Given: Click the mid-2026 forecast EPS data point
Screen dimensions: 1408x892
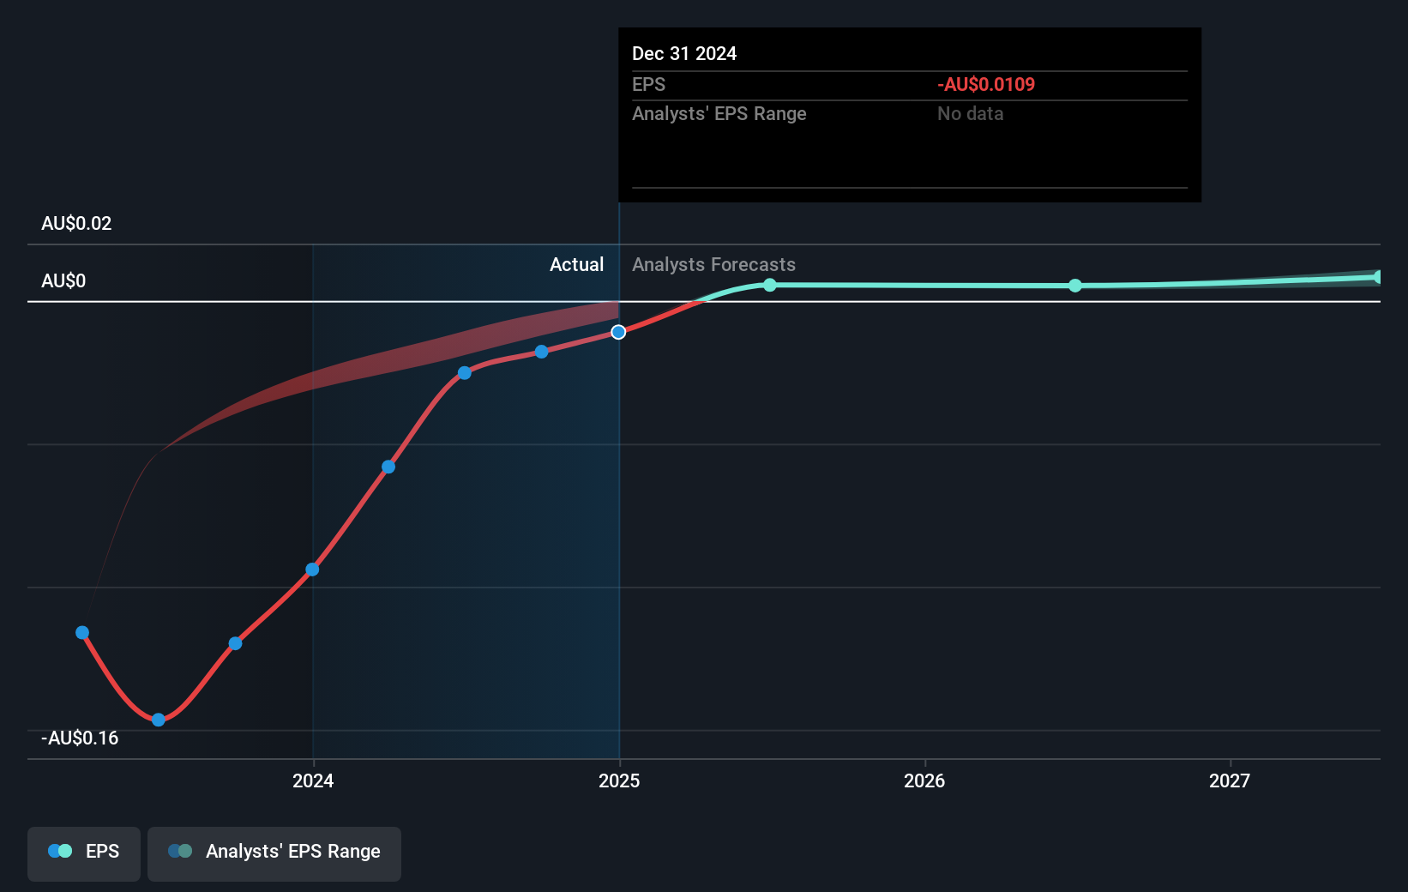Looking at the screenshot, I should pos(1075,286).
